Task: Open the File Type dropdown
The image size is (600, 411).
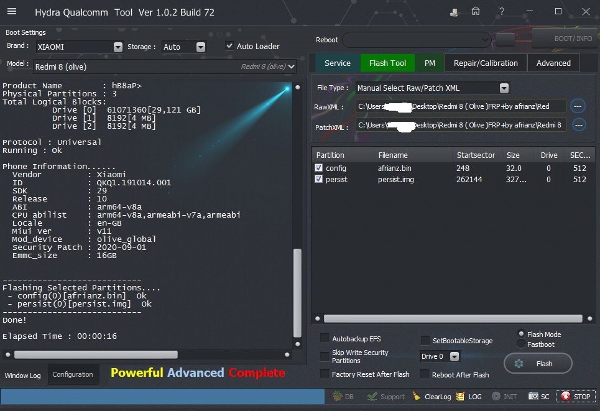Action: point(504,88)
